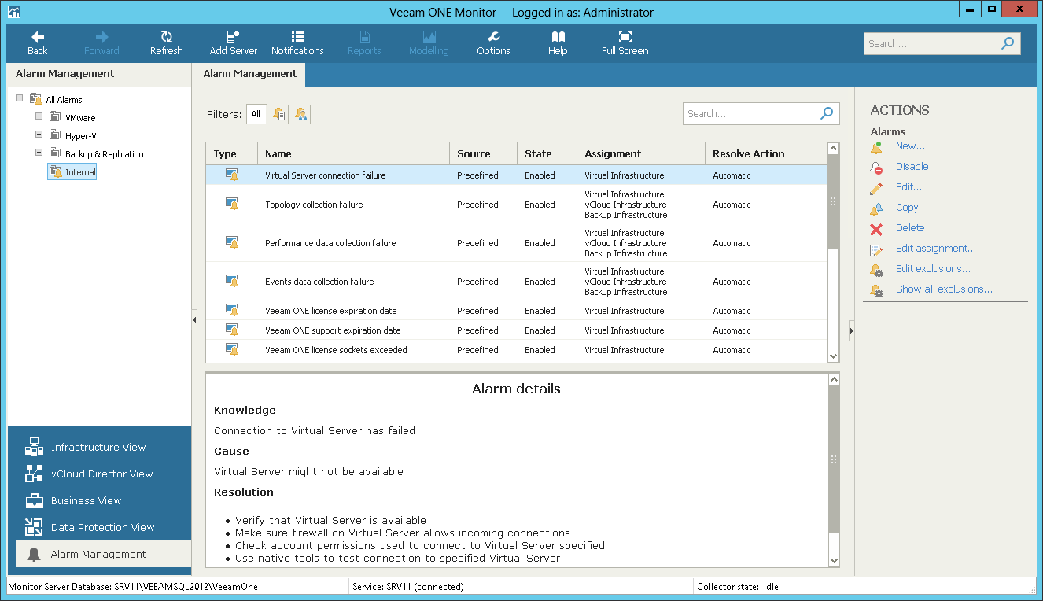Image resolution: width=1043 pixels, height=601 pixels.
Task: Select Topology collection failure alarm
Action: pyautogui.click(x=517, y=205)
